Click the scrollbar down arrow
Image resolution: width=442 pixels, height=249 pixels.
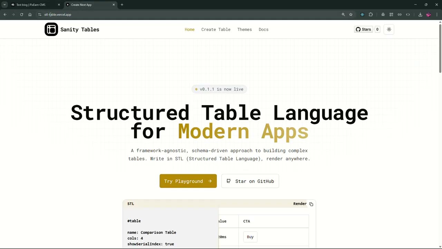[x=440, y=247]
